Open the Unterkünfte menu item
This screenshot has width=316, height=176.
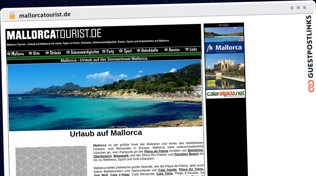[147, 50]
